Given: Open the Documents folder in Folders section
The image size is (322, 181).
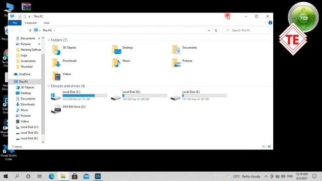Looking at the screenshot, I should [x=176, y=50].
